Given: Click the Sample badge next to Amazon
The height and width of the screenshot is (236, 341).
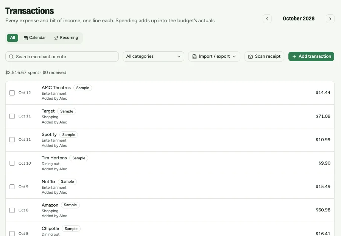Looking at the screenshot, I should click(70, 205).
